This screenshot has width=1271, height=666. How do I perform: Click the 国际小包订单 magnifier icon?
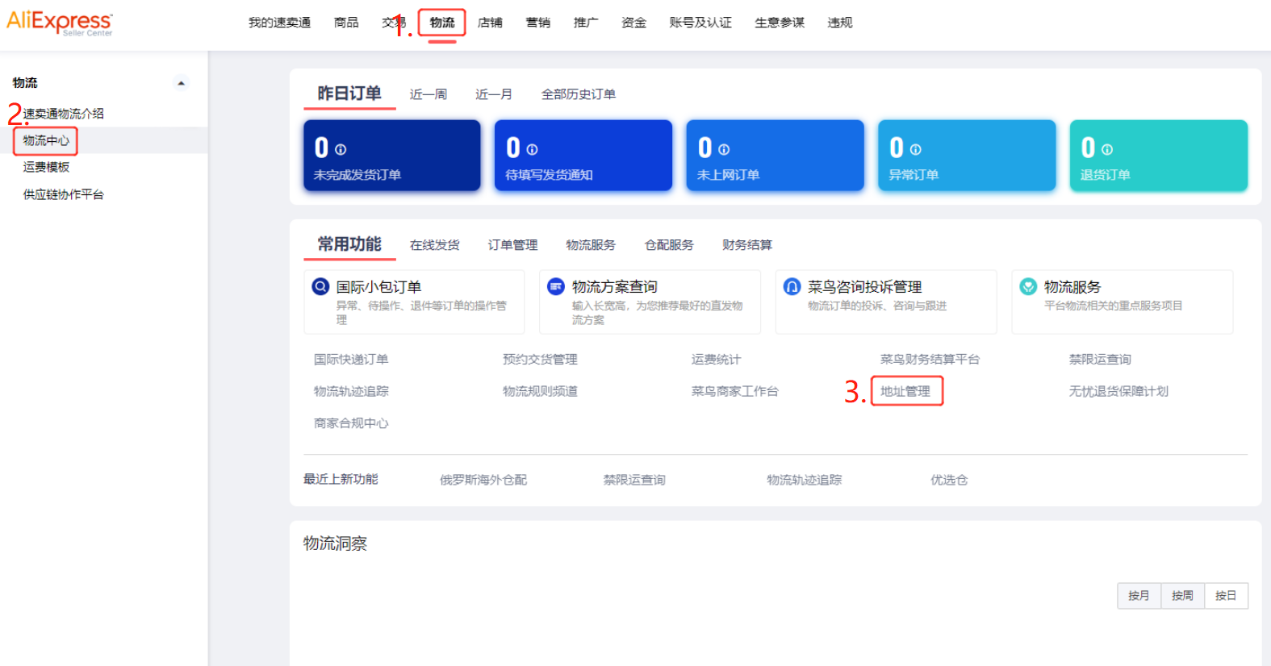click(320, 286)
